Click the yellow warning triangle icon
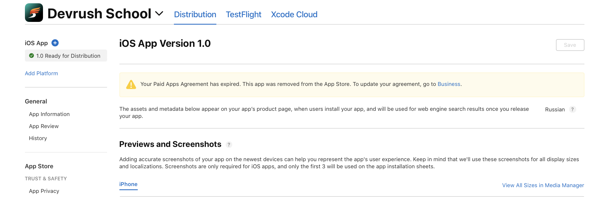This screenshot has height=197, width=608. (131, 84)
